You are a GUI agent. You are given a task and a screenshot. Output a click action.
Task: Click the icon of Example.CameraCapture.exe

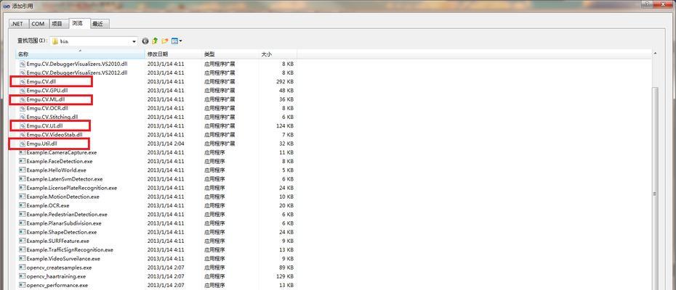coord(23,152)
